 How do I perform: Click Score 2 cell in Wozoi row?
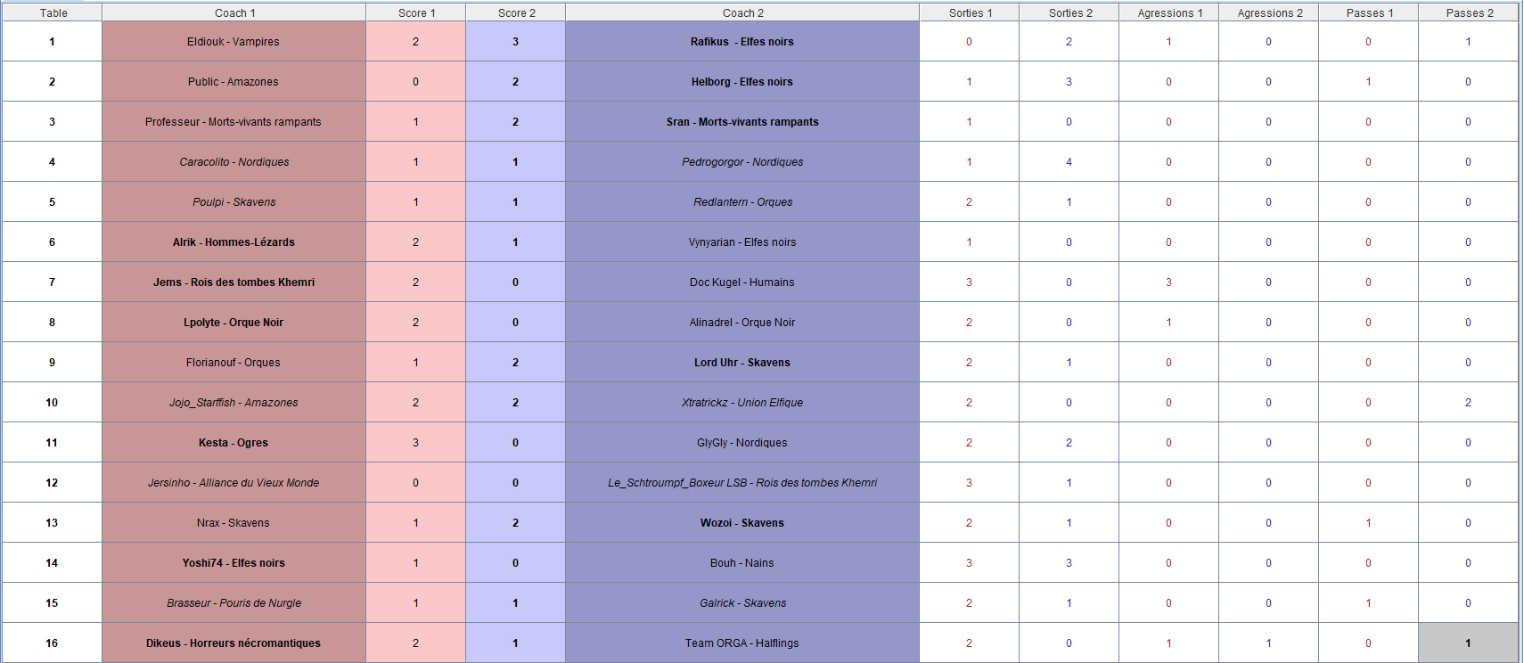[515, 523]
